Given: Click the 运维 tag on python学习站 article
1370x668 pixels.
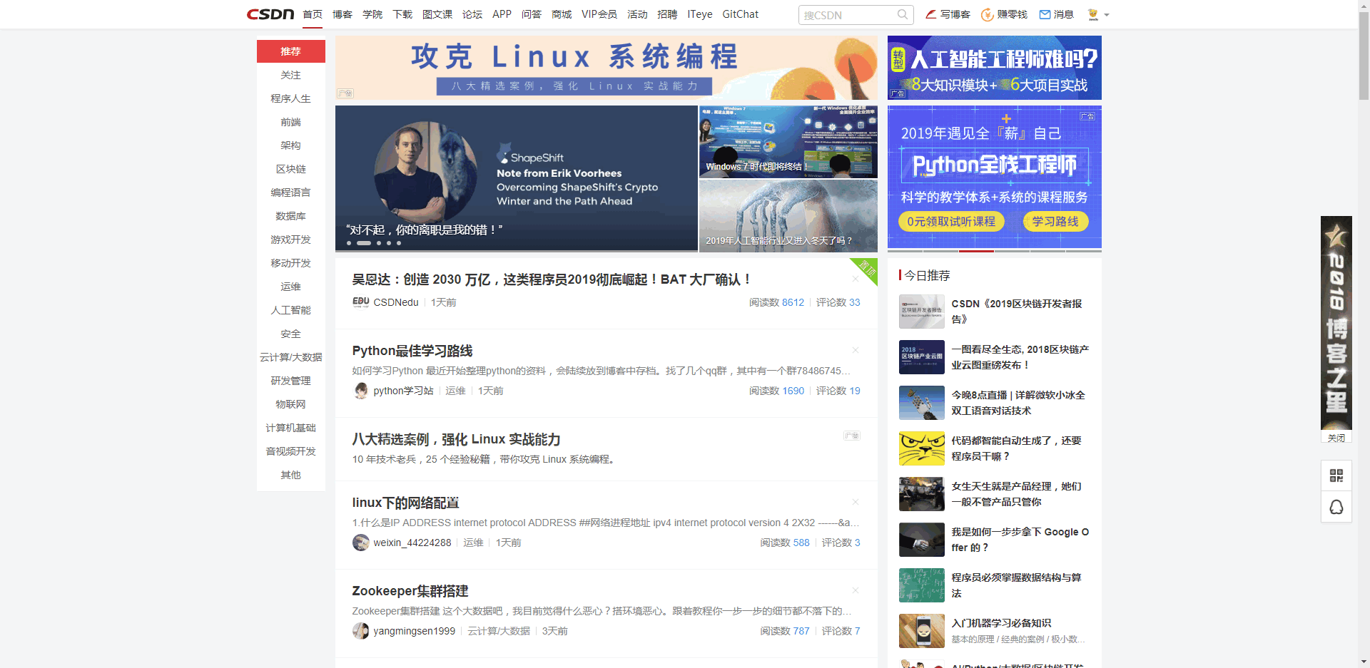Looking at the screenshot, I should 455,391.
